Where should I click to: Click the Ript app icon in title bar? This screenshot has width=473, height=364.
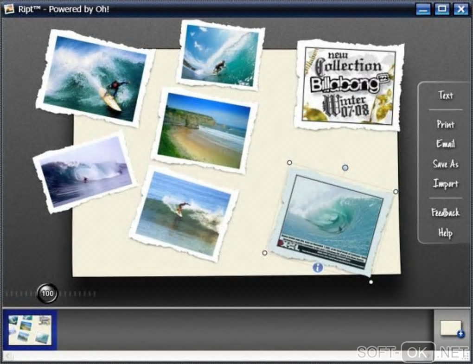[x=9, y=9]
